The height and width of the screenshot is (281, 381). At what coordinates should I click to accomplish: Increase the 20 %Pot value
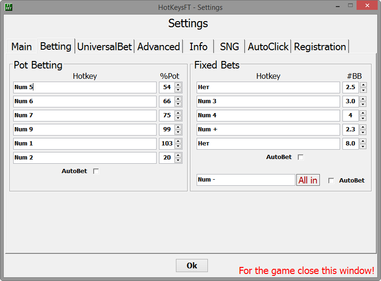click(178, 155)
